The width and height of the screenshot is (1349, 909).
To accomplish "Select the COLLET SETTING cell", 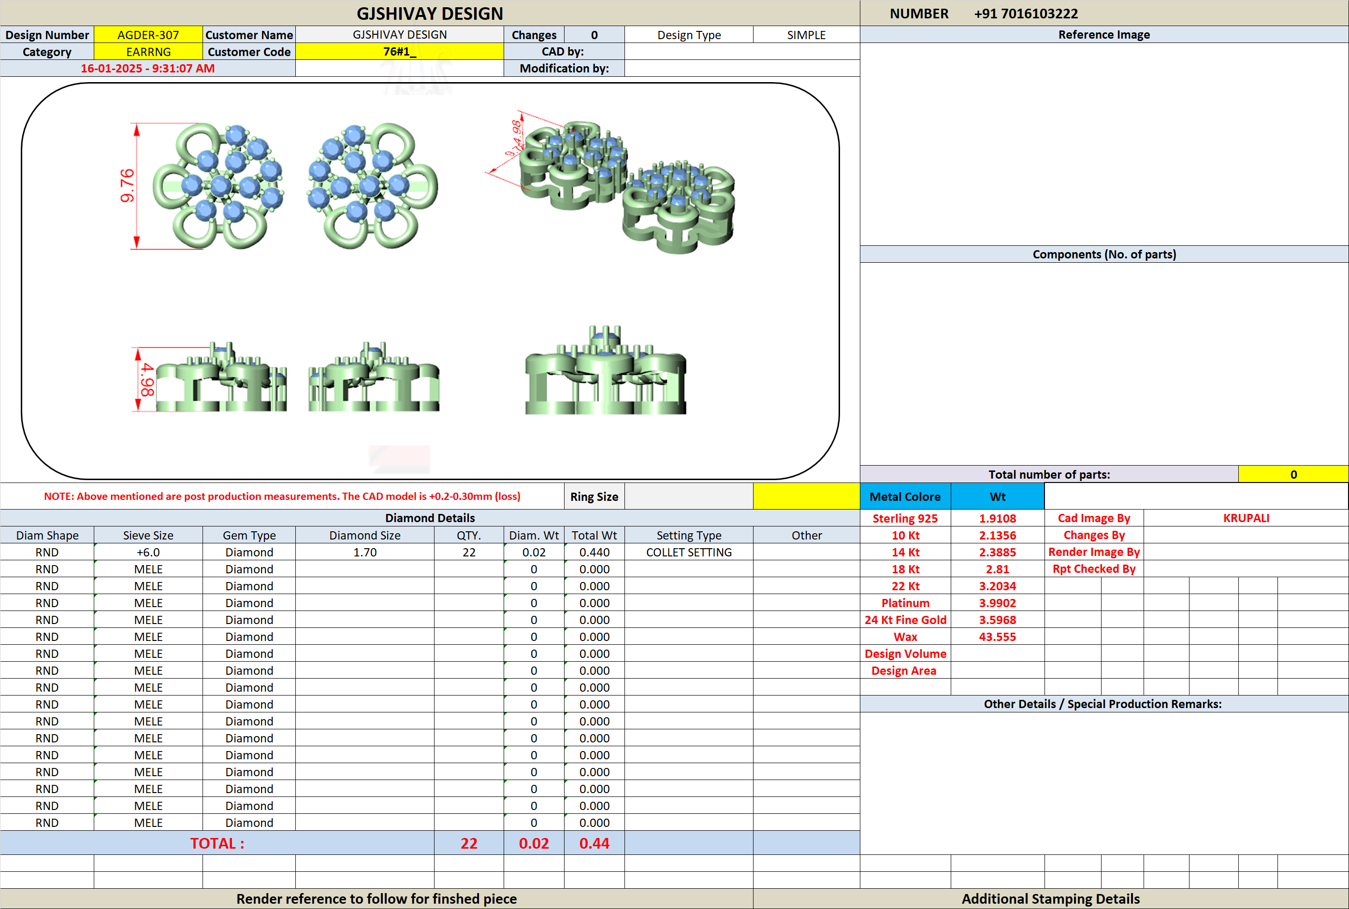I will (x=689, y=552).
